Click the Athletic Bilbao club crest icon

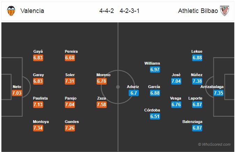coord(225,11)
